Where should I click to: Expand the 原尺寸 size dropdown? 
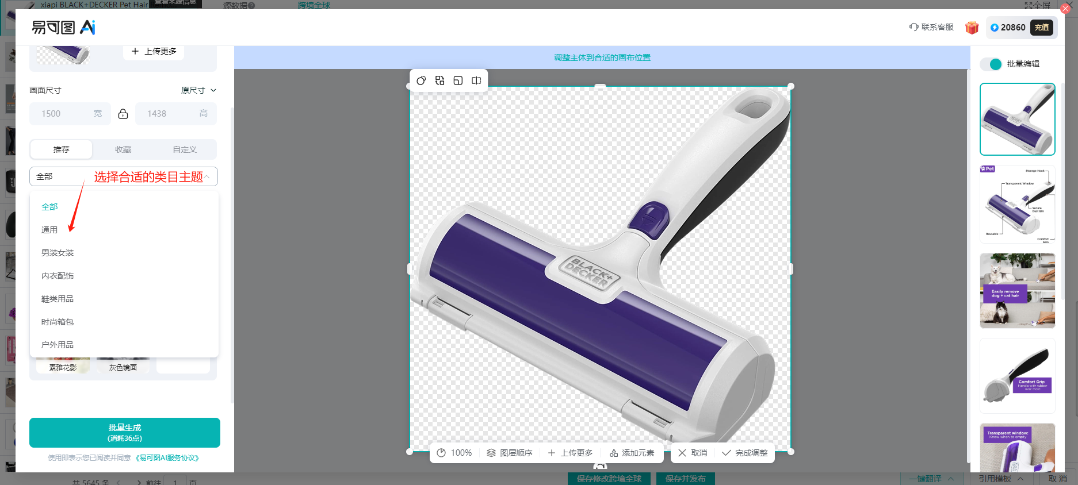pyautogui.click(x=199, y=90)
